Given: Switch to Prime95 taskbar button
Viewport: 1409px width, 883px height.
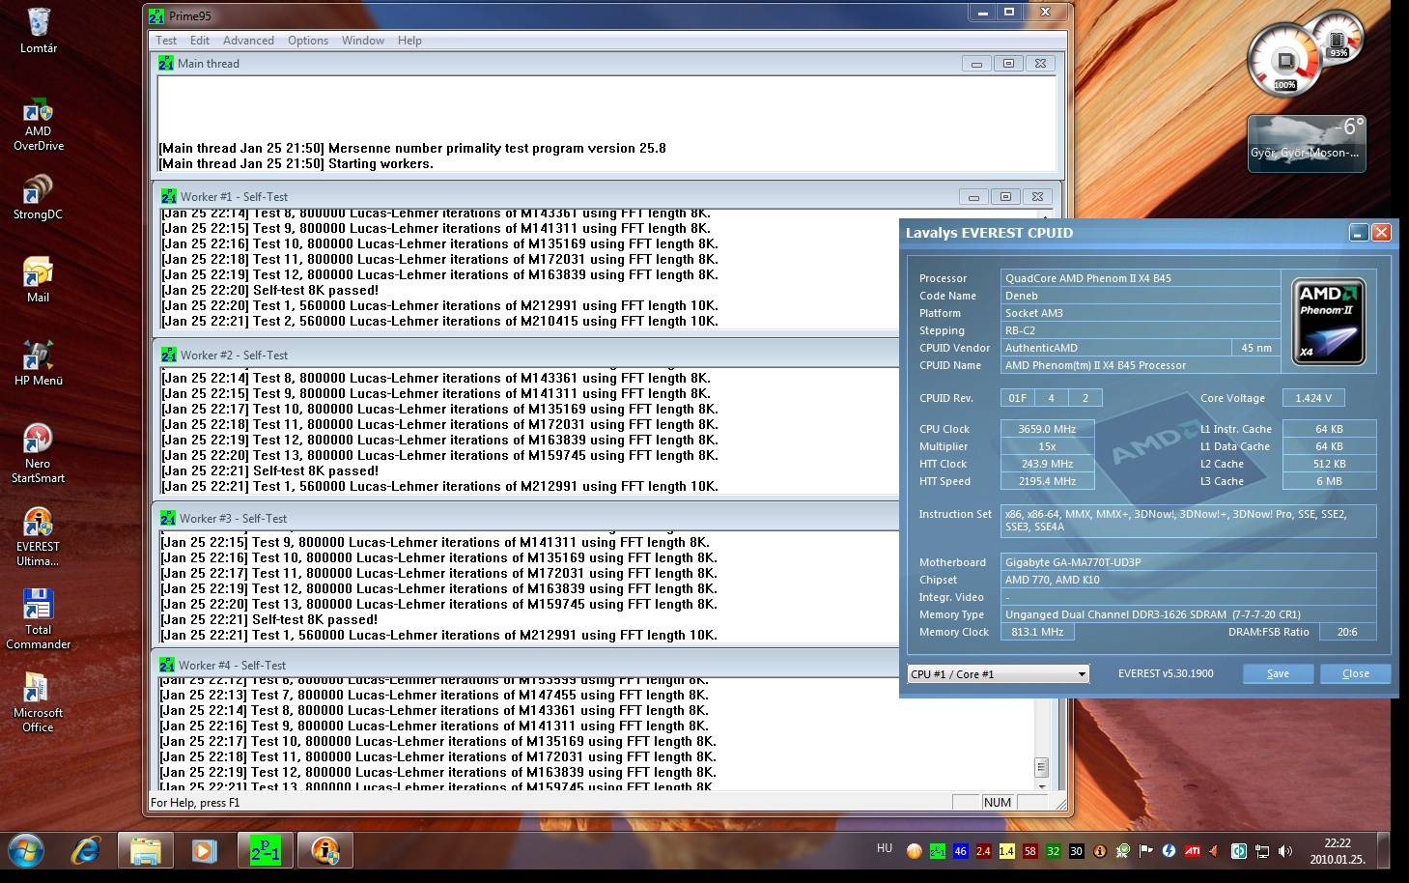Looking at the screenshot, I should (265, 851).
